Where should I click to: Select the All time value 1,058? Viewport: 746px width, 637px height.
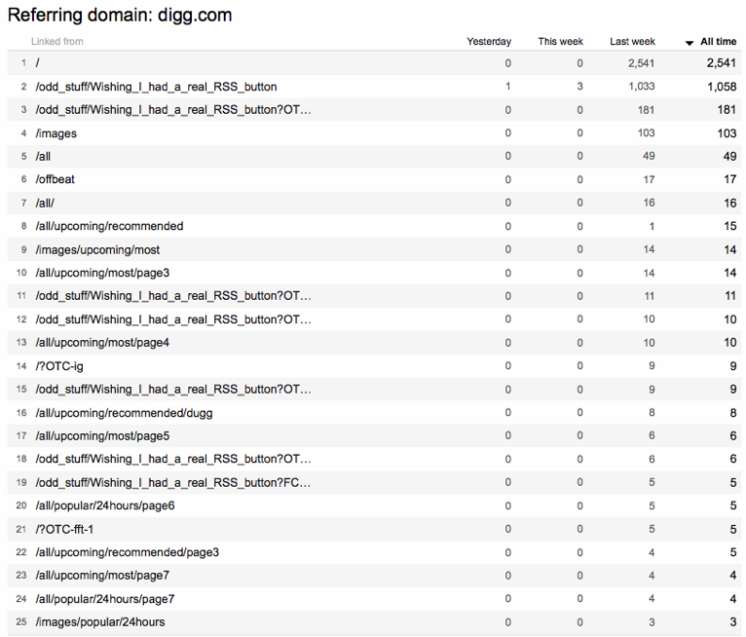point(722,87)
